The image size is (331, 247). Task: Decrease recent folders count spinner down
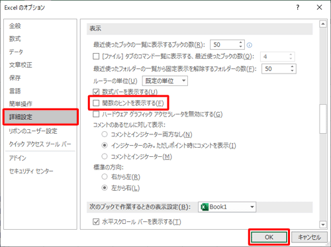(x=292, y=71)
